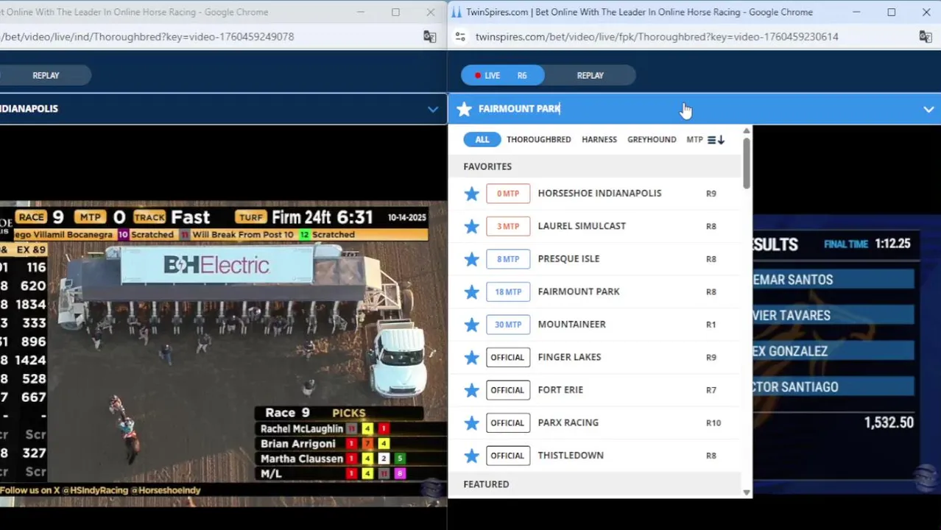This screenshot has height=530, width=941.
Task: Click the OFFICIAL badge for Parx Racing
Action: coord(507,423)
